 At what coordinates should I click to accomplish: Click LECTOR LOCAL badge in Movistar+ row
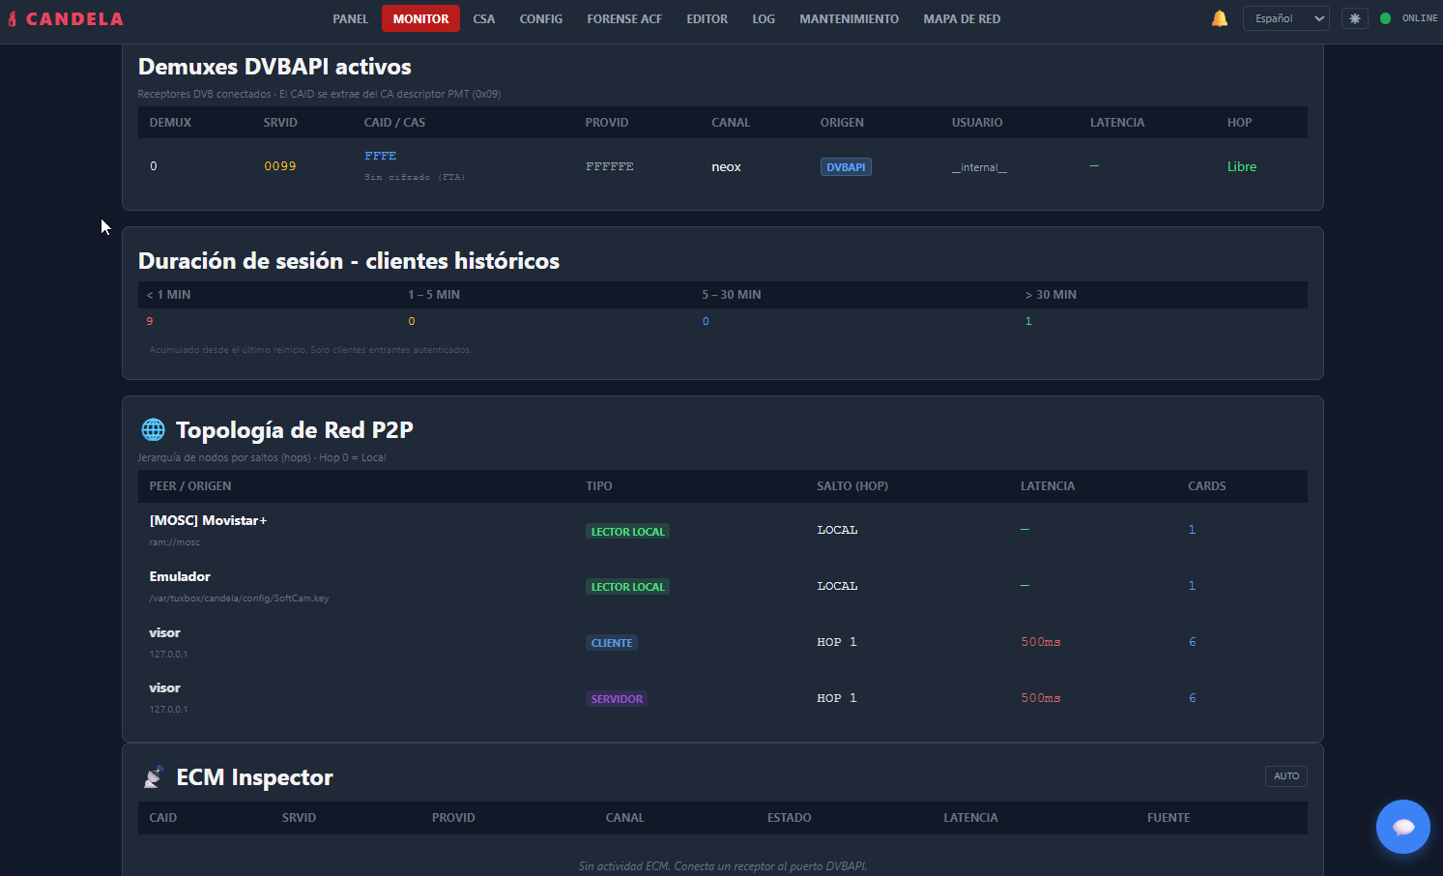628,532
